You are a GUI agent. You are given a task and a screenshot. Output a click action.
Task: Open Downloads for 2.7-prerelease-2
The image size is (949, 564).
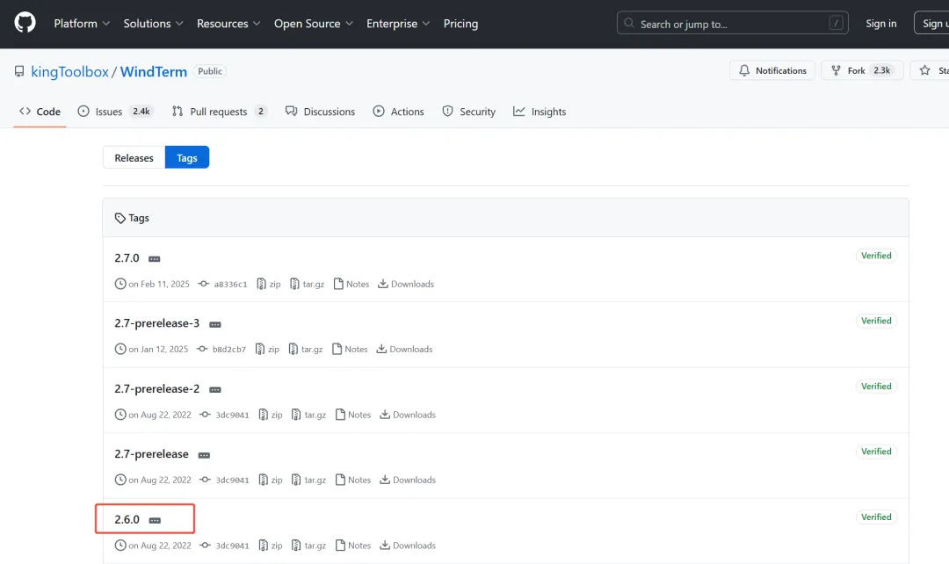408,415
